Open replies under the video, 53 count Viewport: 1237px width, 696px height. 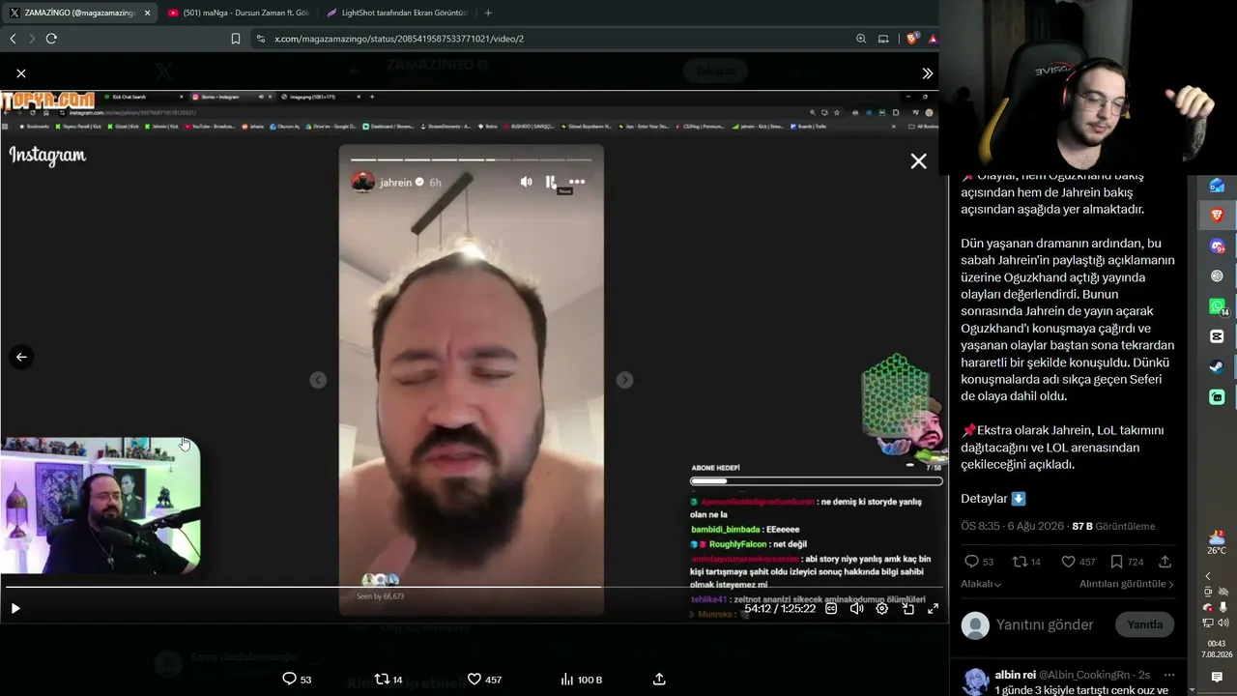(297, 679)
